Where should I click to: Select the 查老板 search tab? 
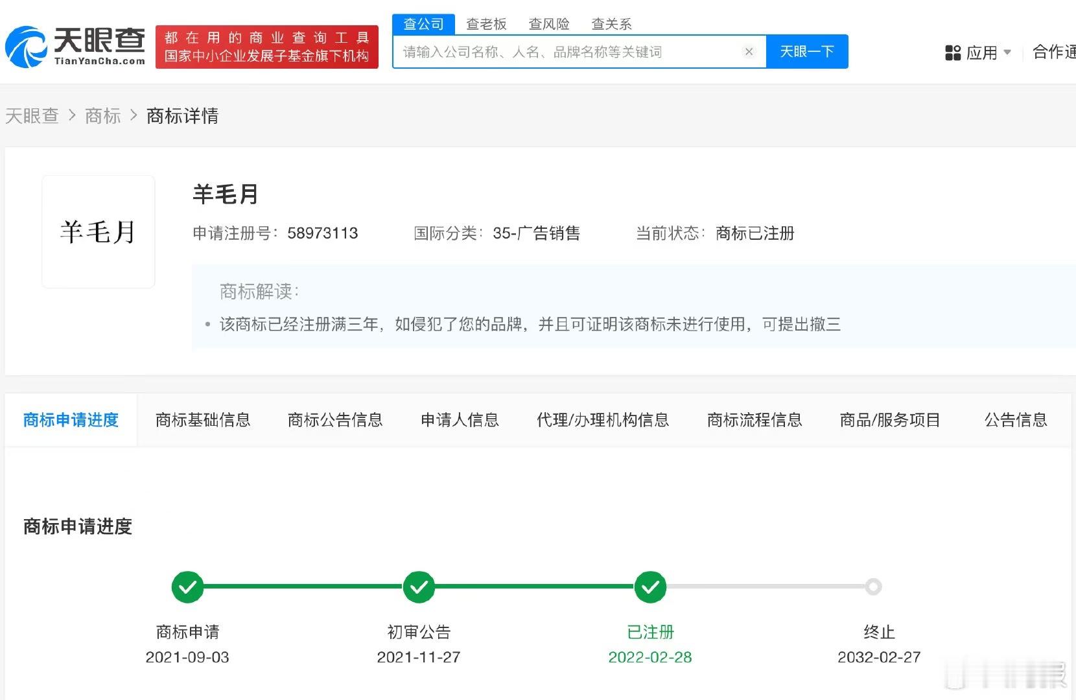tap(486, 24)
